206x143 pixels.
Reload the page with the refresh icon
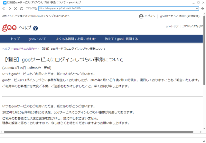pyautogui.click(x=21, y=9)
